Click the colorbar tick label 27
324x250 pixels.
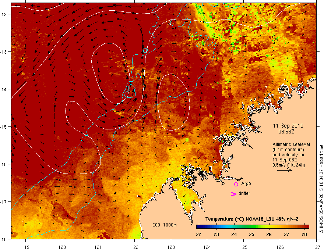point(286,234)
